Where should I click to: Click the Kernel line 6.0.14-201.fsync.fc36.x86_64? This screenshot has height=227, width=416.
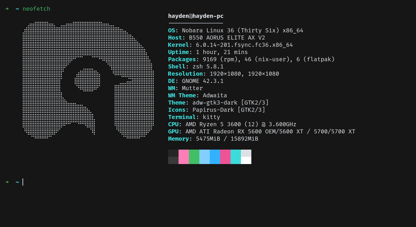click(231, 45)
